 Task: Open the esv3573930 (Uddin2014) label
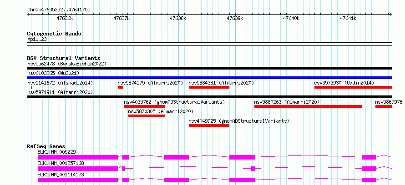coord(344,83)
